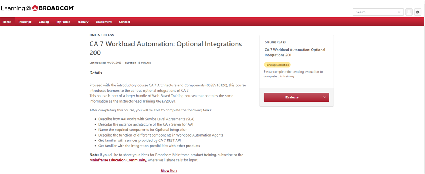Click the Last Updated 04/04/2023 text
Screen dimensions: 425x174
tap(106, 63)
